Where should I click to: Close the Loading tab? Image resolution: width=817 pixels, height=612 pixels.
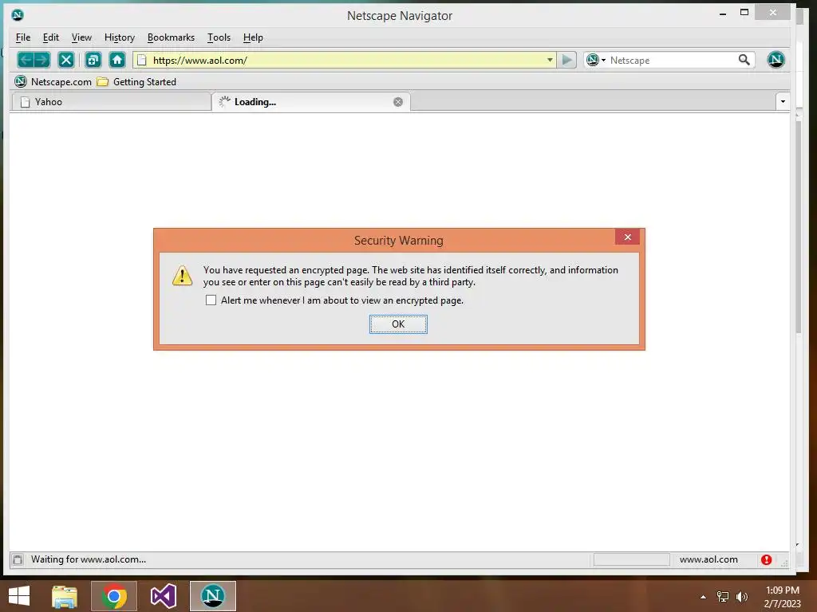click(x=398, y=102)
